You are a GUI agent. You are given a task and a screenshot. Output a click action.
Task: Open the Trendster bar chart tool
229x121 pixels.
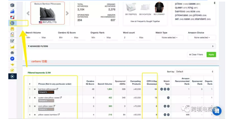pyautogui.click(x=12, y=11)
